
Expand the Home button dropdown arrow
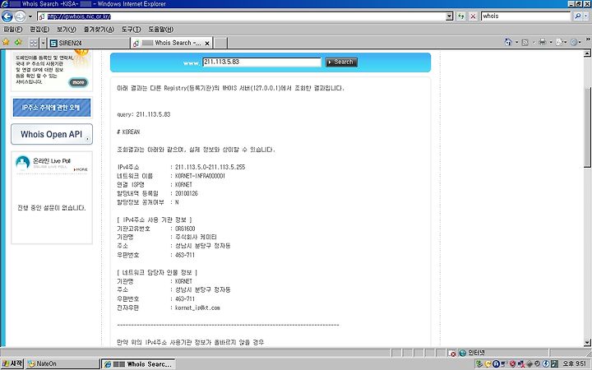point(517,42)
